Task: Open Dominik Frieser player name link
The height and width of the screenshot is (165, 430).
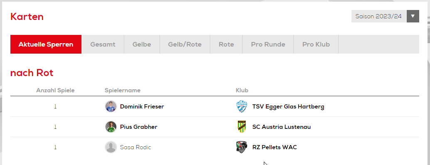Action: pos(142,106)
